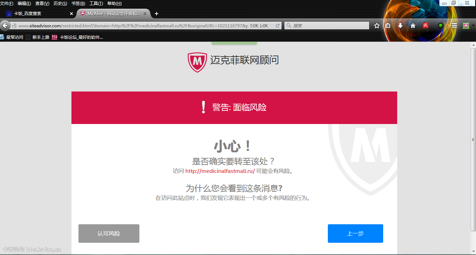Click the 为什么您会看到这条消息? heading
Image resolution: width=476 pixels, height=255 pixels.
click(234, 188)
